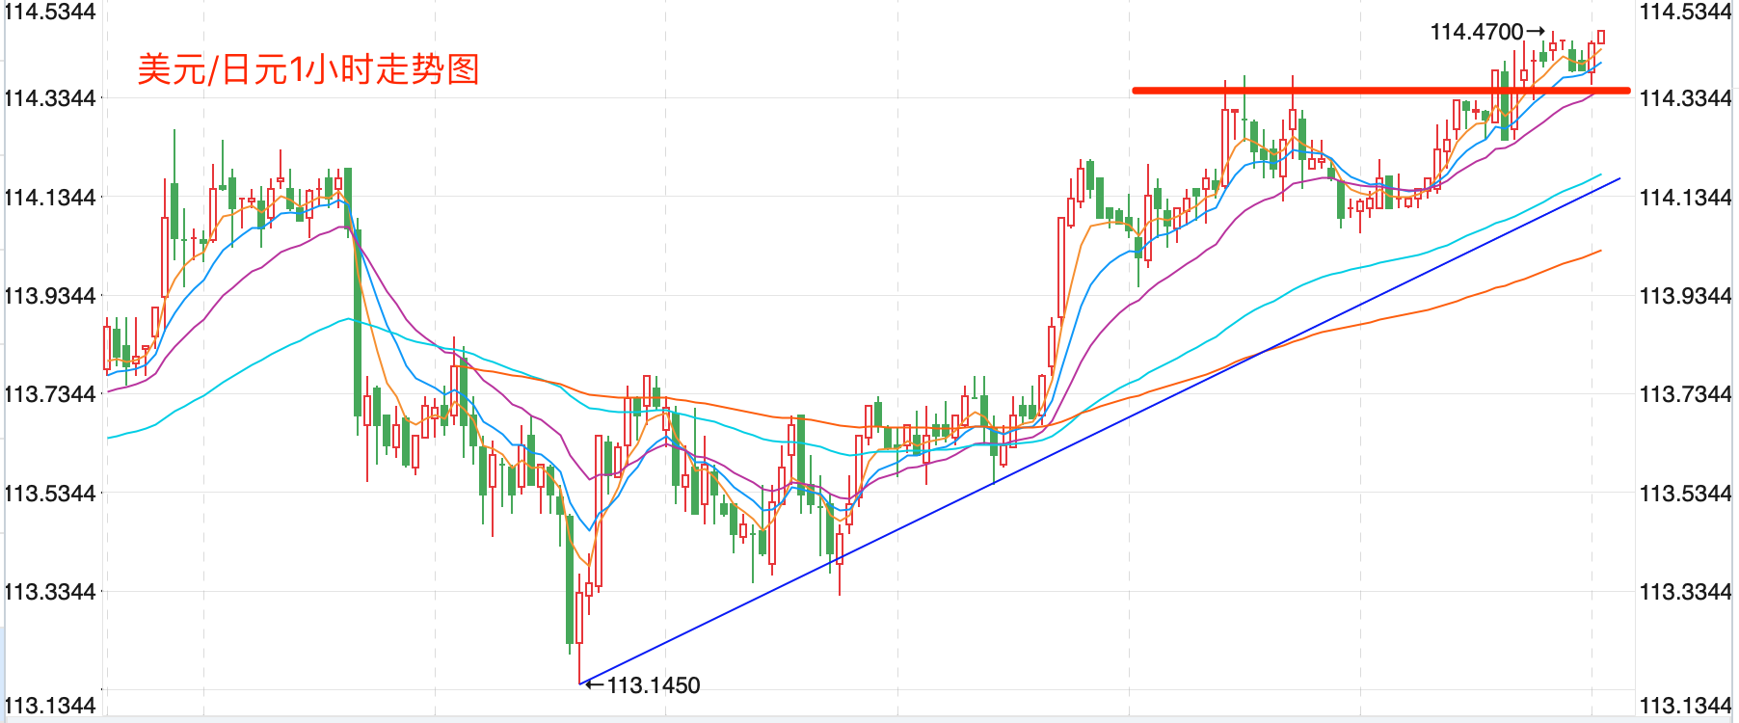1739x723 pixels.
Task: Click the arrow beside the 113.1450 label
Action: point(595,685)
